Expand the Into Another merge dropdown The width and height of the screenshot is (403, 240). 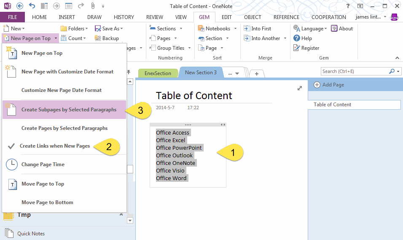pyautogui.click(x=285, y=38)
